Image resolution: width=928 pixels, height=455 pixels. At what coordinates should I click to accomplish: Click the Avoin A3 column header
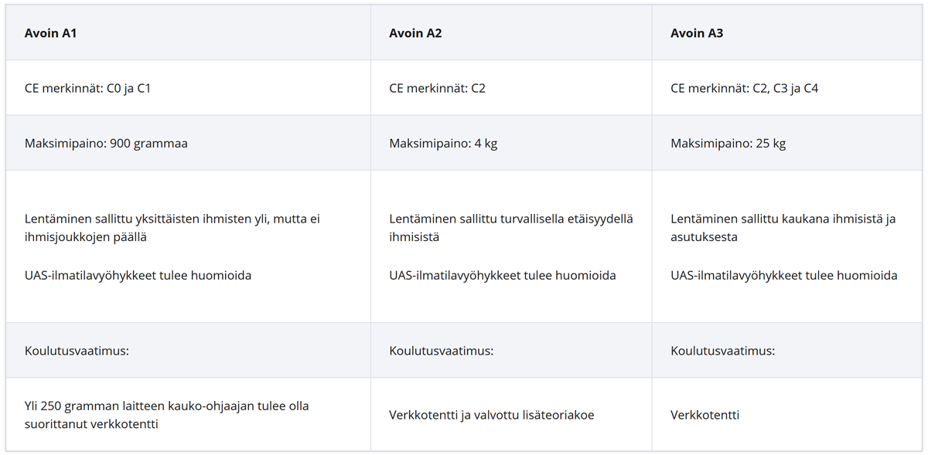coord(697,33)
